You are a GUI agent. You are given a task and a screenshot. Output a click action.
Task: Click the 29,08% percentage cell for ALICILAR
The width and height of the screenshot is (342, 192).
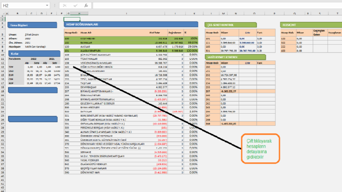pyautogui.click(x=191, y=46)
